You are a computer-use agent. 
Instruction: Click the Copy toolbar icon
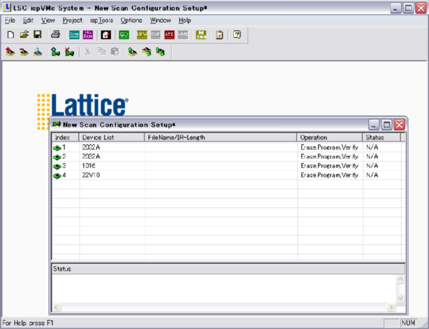pos(101,52)
